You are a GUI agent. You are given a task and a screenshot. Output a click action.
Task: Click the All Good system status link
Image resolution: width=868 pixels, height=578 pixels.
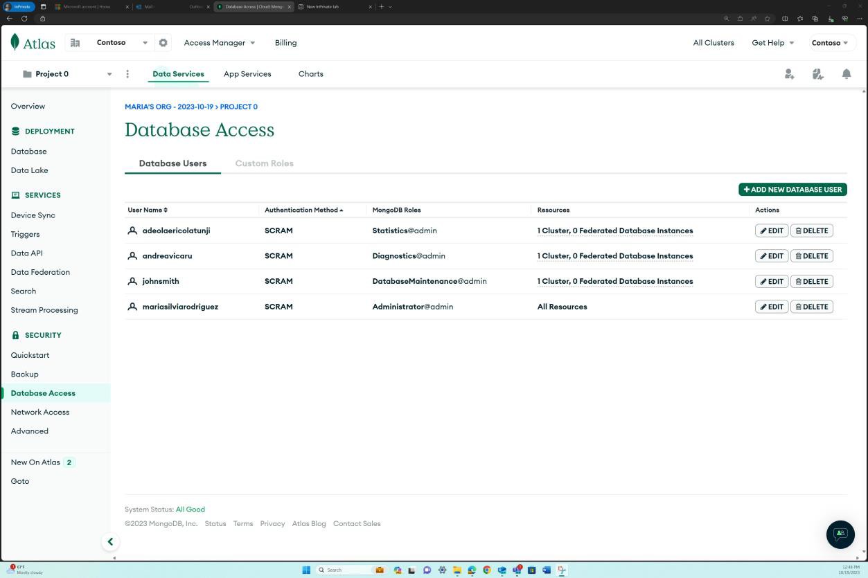(190, 509)
